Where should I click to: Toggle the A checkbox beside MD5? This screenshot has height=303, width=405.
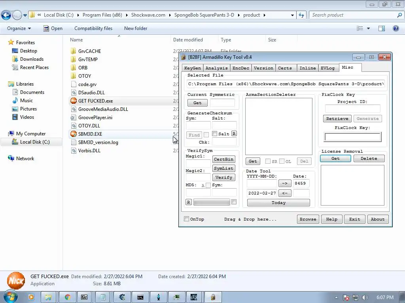point(208,185)
